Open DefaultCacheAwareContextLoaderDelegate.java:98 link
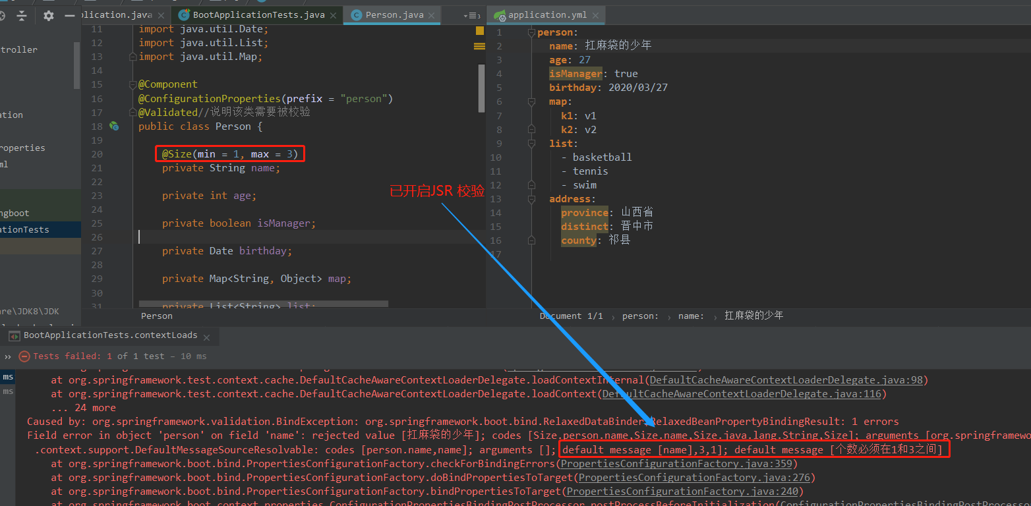This screenshot has height=506, width=1031. (787, 380)
